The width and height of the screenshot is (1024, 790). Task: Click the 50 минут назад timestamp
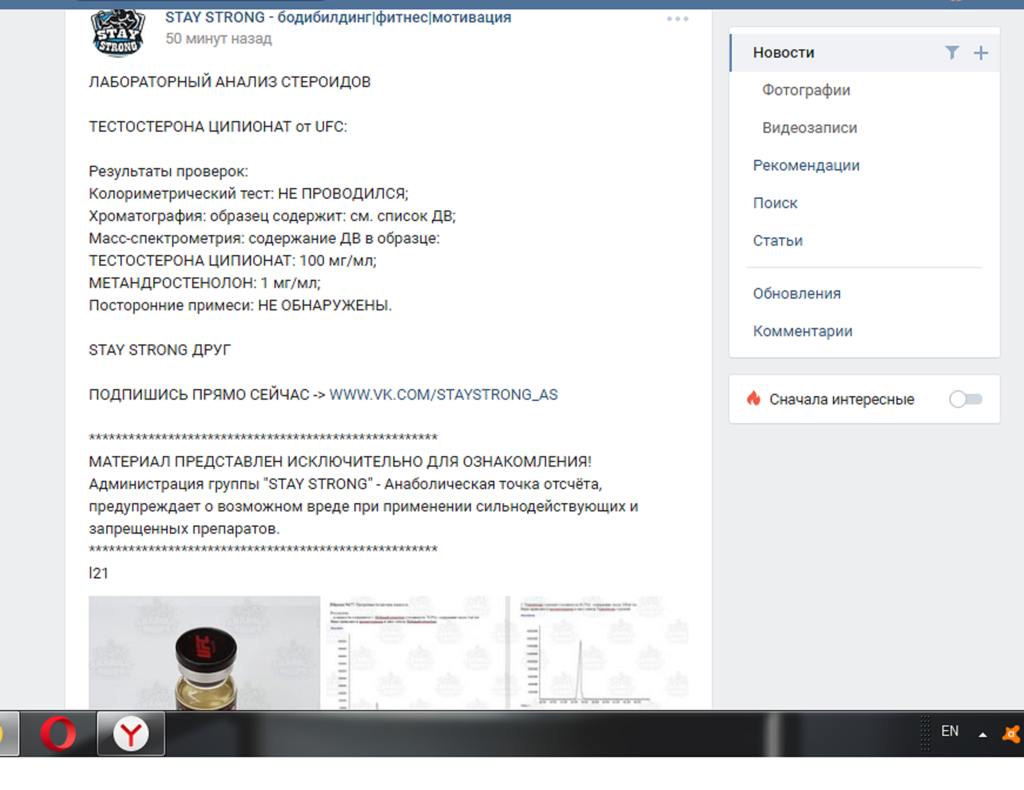coord(218,39)
